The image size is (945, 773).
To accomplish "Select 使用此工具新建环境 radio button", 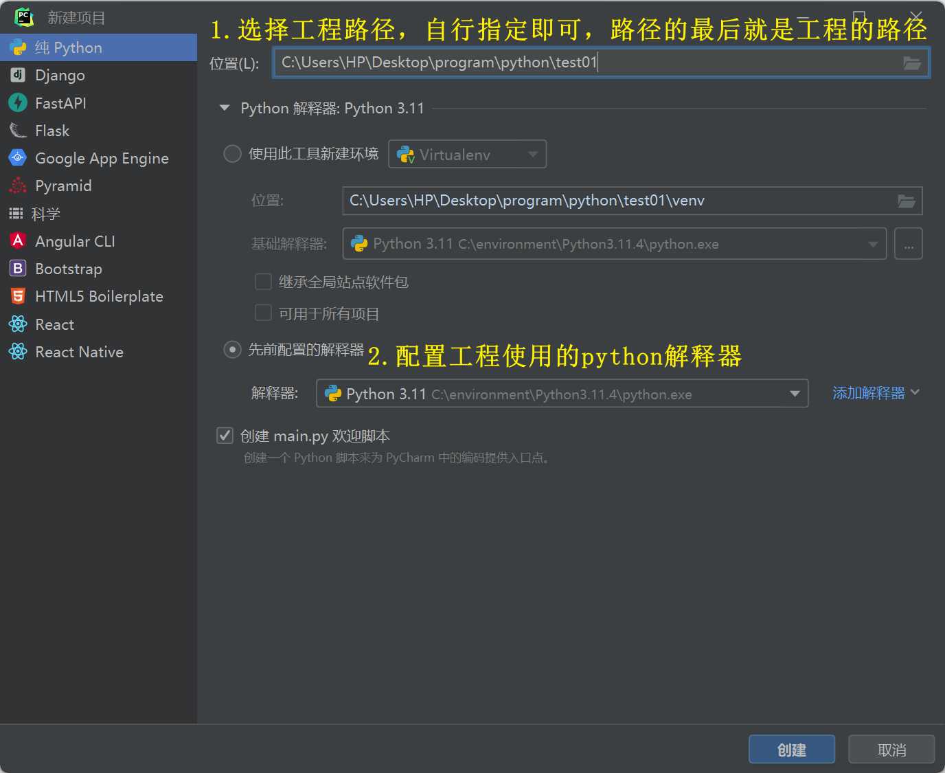I will point(233,154).
